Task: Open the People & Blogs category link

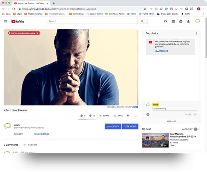Action: [41, 134]
